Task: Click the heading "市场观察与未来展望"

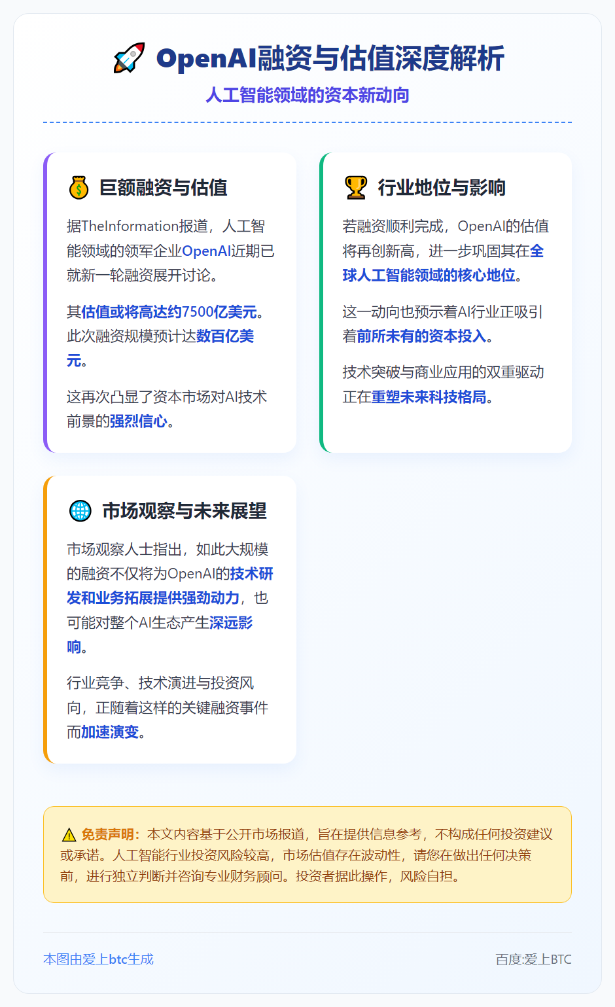Action: 184,511
